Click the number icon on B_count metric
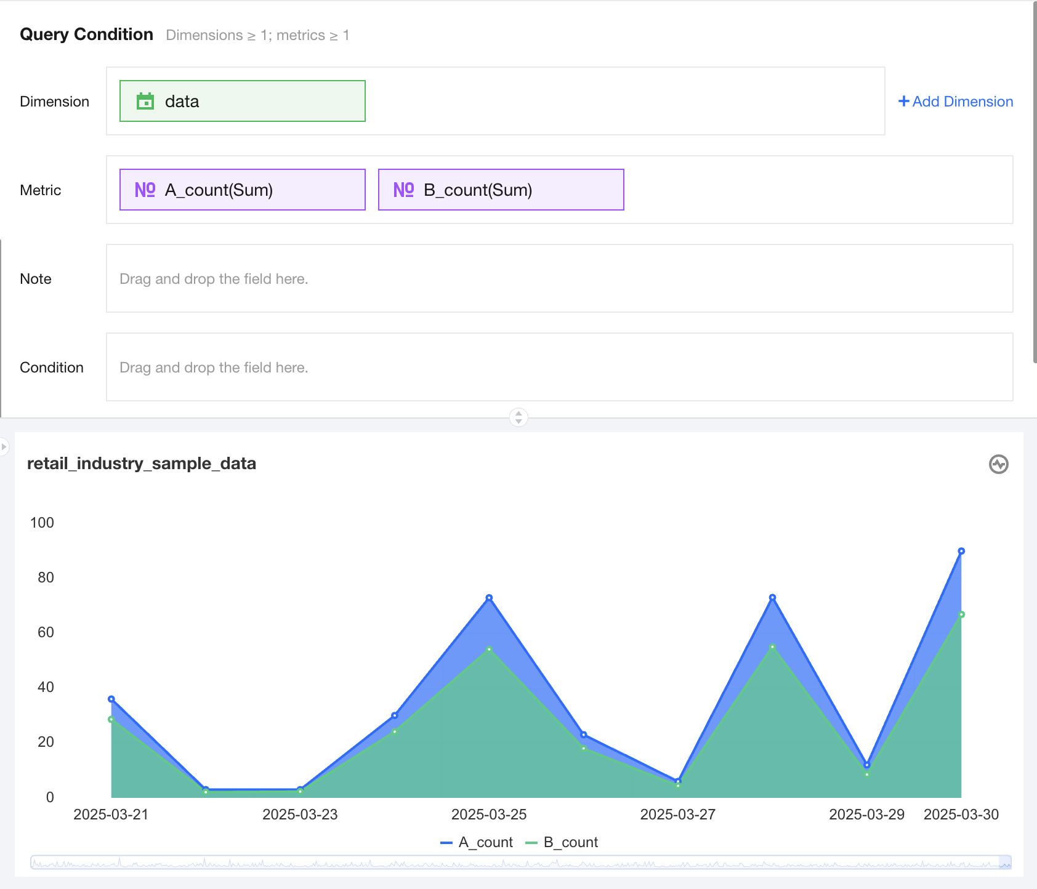The width and height of the screenshot is (1037, 889). click(403, 190)
